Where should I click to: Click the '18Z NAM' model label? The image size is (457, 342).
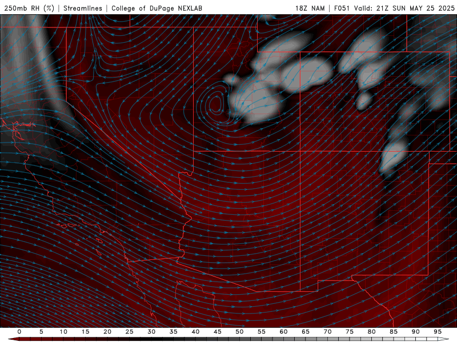point(310,8)
